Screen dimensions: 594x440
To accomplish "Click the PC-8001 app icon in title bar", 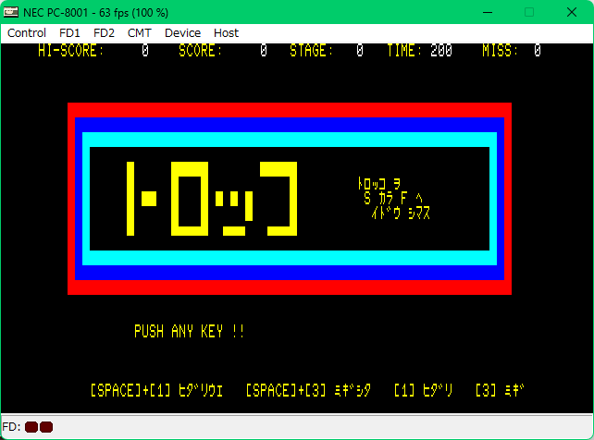I will [x=10, y=12].
